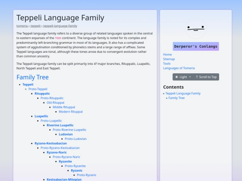Open Languages of Tomeria link
This screenshot has width=242, height=181.
pos(179,68)
